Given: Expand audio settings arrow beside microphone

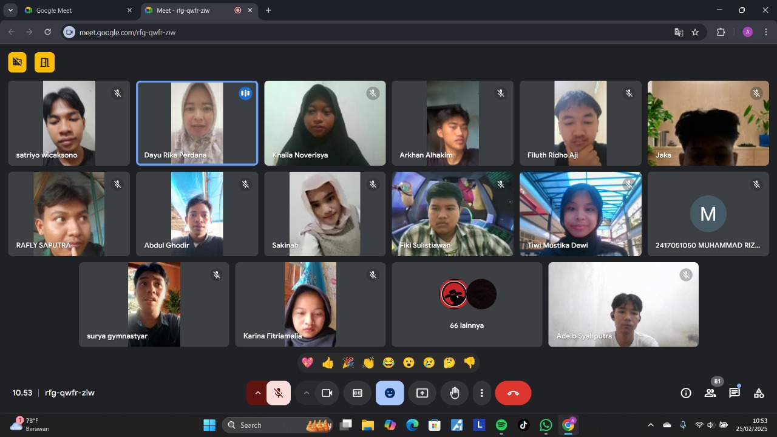Looking at the screenshot, I should pyautogui.click(x=257, y=393).
